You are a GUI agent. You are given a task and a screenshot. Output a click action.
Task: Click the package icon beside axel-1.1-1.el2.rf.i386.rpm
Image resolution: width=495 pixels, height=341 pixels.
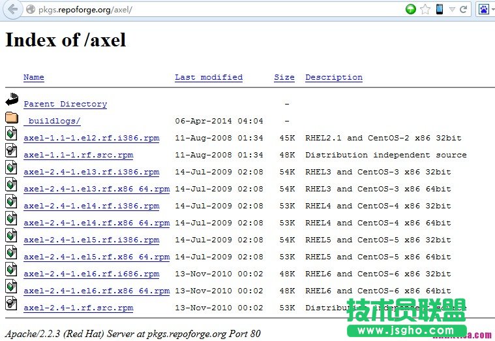[x=12, y=134]
